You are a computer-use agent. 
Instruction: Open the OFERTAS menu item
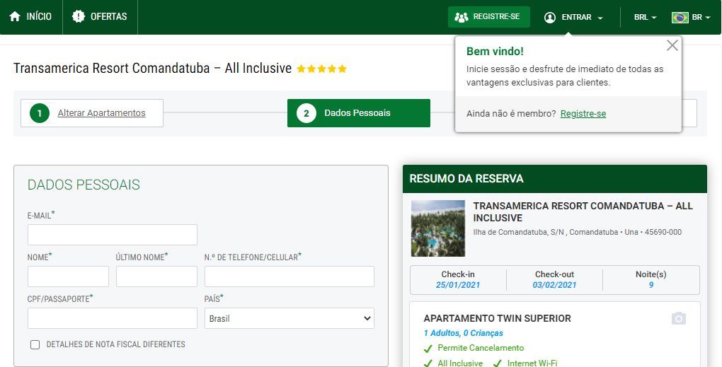pyautogui.click(x=100, y=17)
